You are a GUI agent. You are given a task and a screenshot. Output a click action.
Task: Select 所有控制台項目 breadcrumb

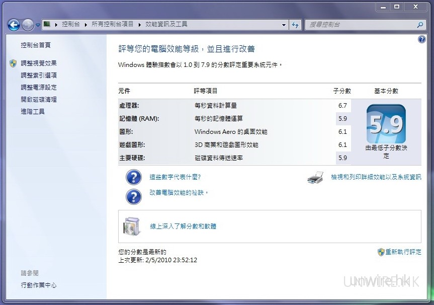[x=112, y=24]
